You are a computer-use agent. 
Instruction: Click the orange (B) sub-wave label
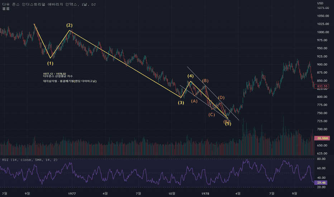205,81
